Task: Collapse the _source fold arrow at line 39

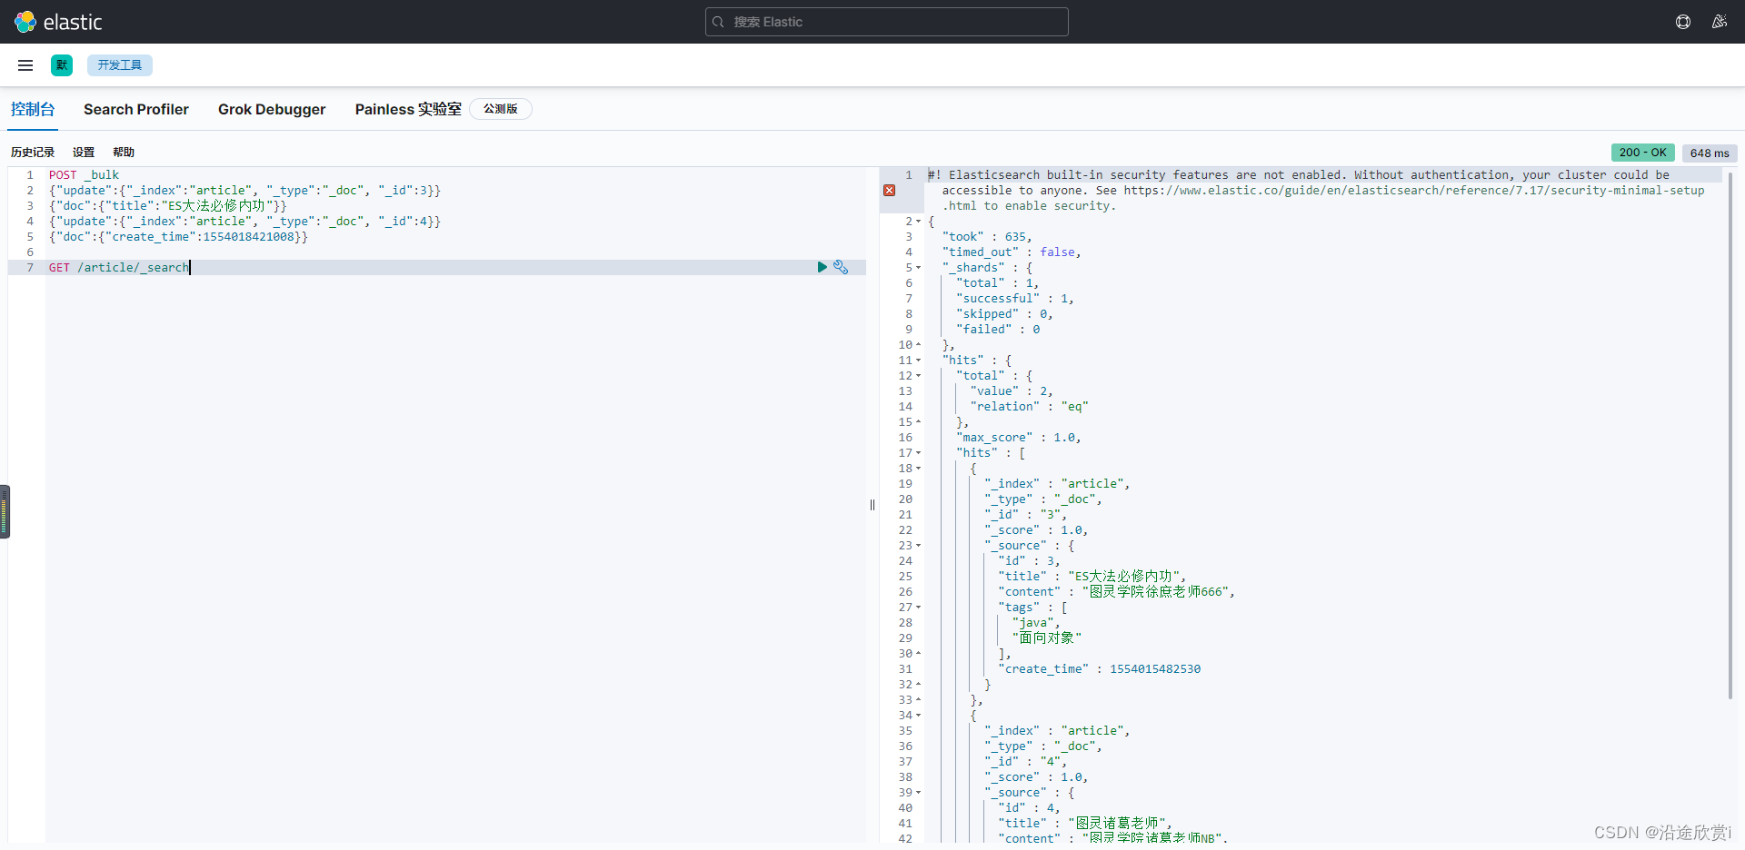Action: (919, 793)
